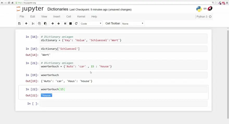Screen dimensions: 229x124
Task: Insert a cell below with plus icon
Action: (x=26, y=24)
